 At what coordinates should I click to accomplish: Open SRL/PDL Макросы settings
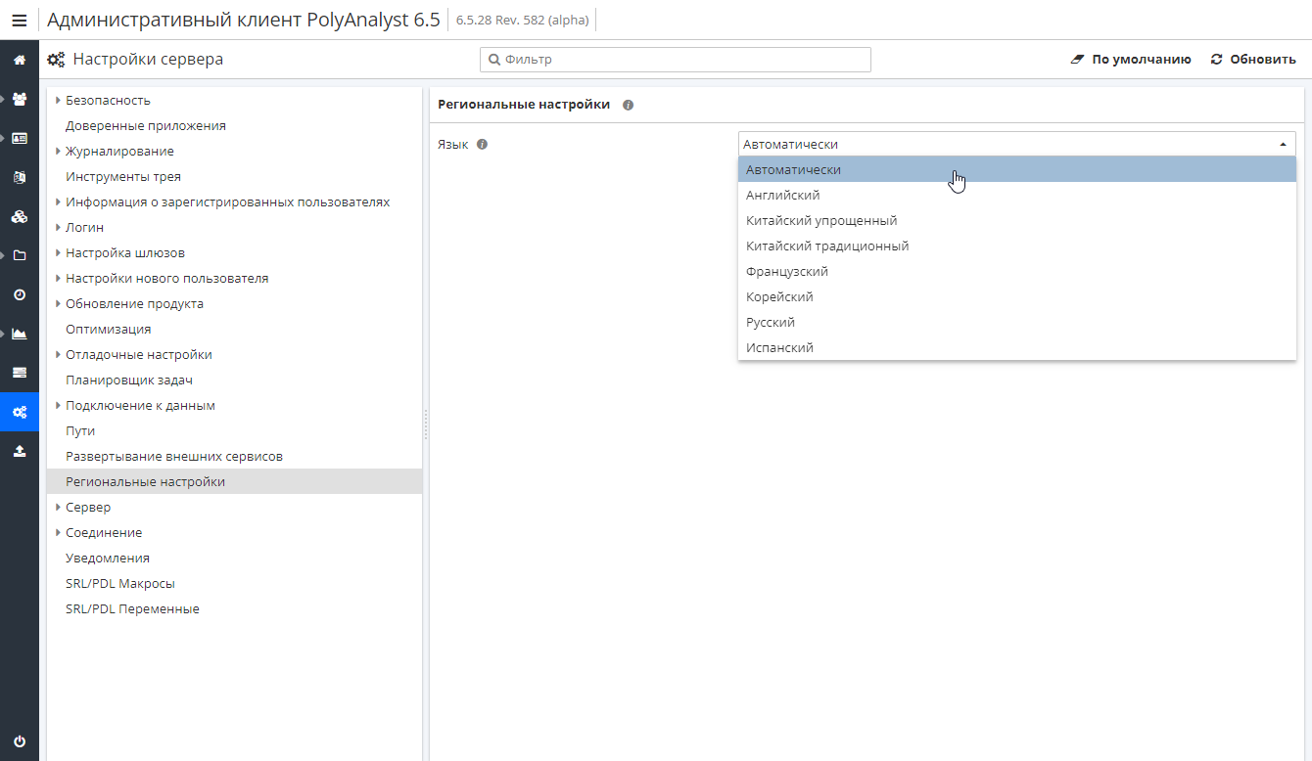(120, 583)
